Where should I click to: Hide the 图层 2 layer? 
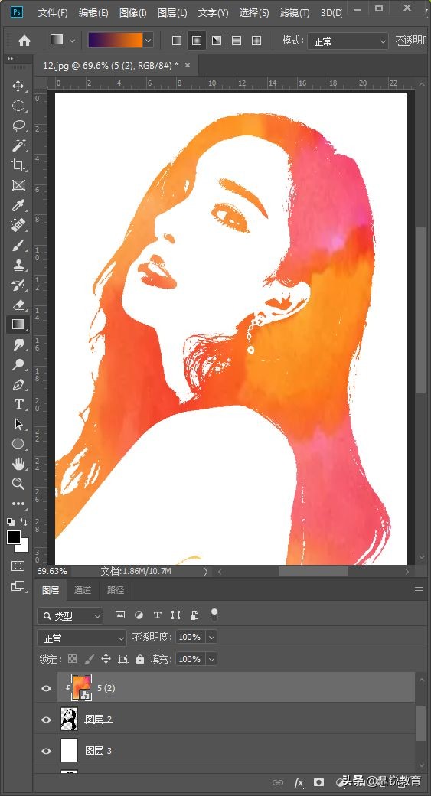pyautogui.click(x=46, y=719)
